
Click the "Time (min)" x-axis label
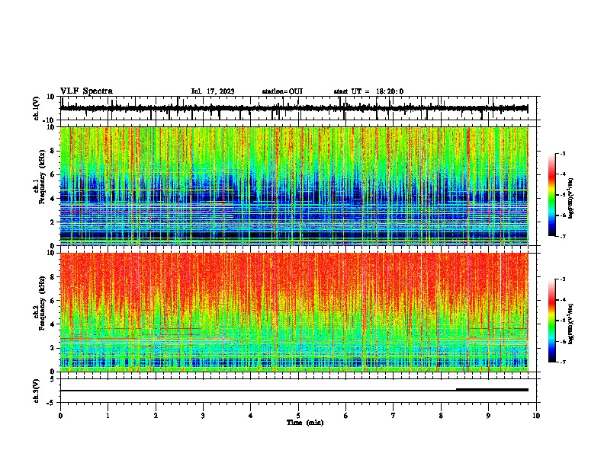point(305,423)
